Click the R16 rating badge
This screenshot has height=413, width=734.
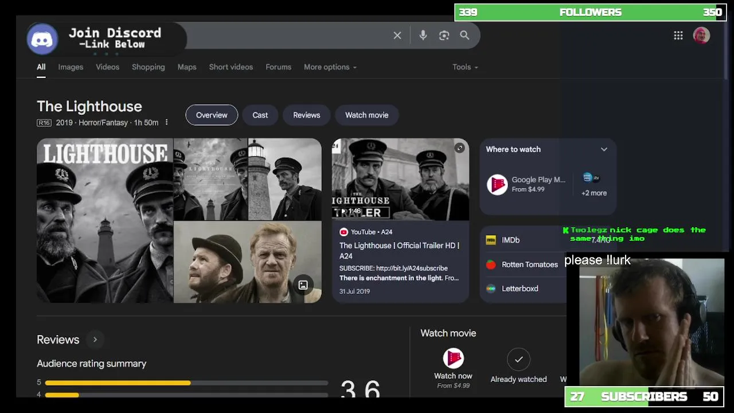[44, 123]
